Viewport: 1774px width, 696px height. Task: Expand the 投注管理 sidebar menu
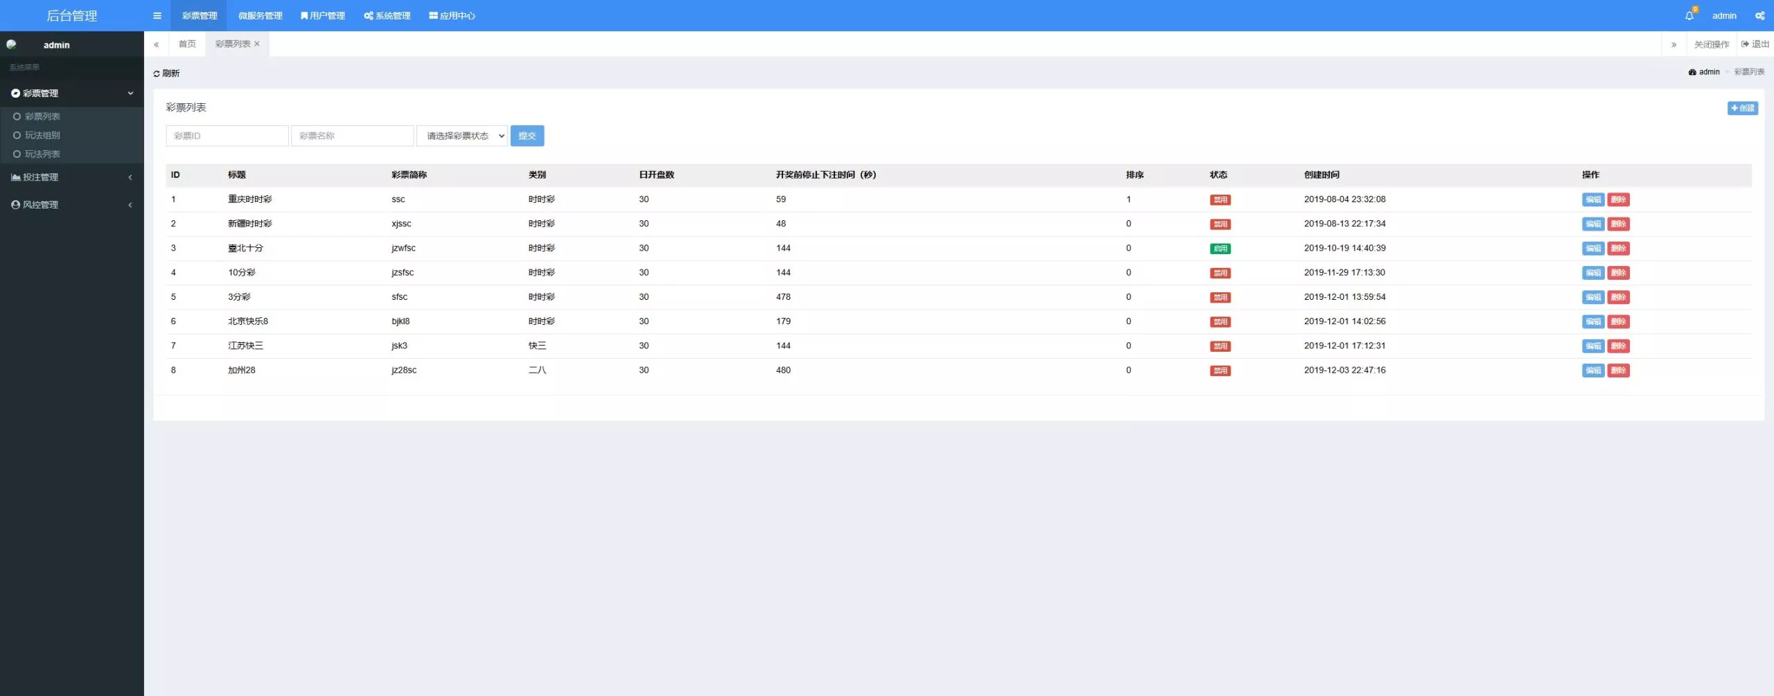coord(71,177)
